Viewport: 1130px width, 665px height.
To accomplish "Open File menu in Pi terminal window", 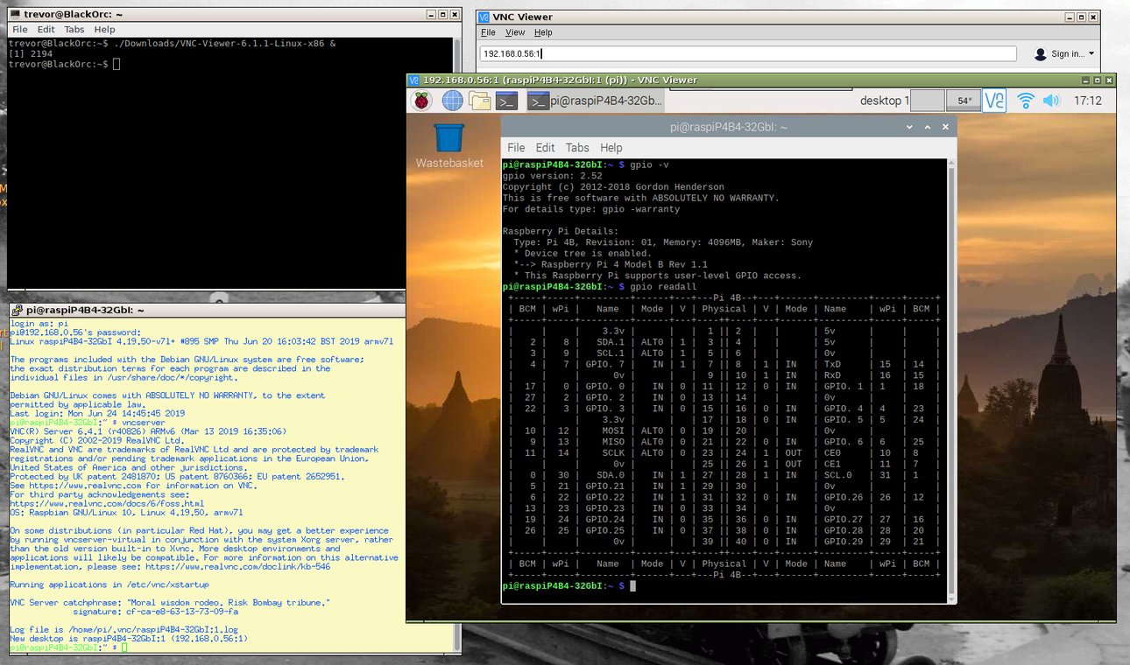I will click(x=516, y=148).
